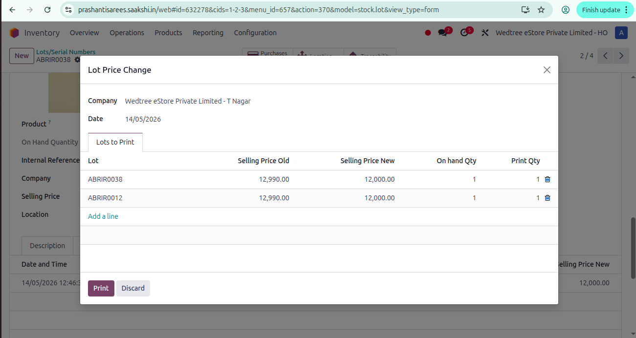
Task: Open the Chrome profile icon
Action: (566, 10)
